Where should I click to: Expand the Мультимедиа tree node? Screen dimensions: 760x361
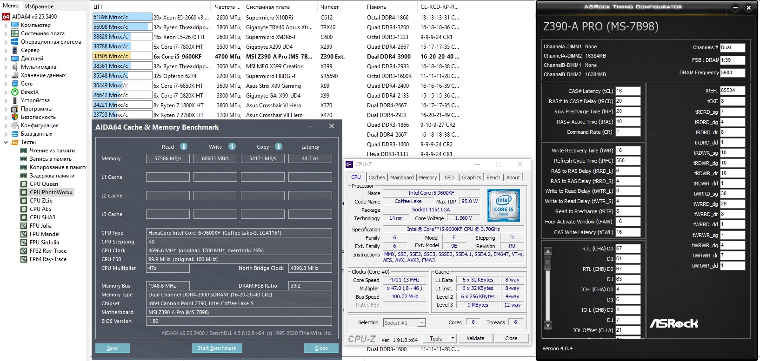(6, 67)
